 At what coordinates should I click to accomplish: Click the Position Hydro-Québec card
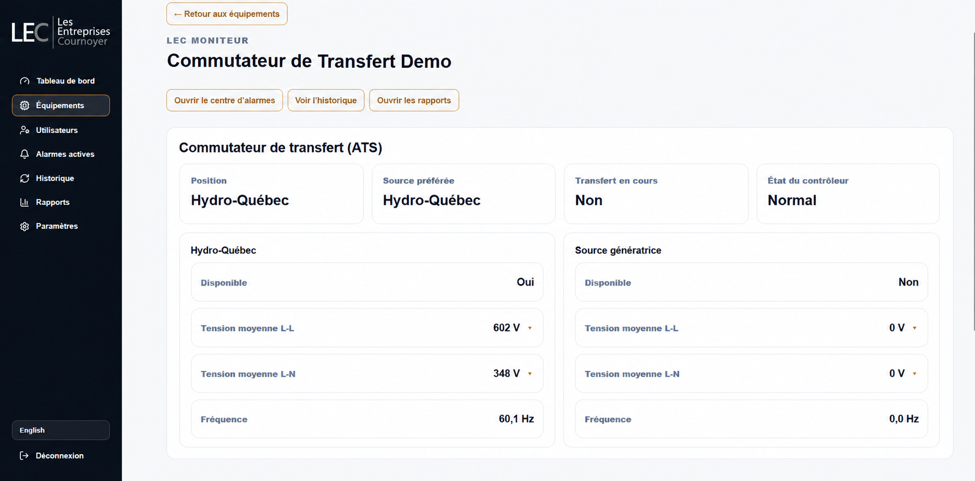(271, 194)
